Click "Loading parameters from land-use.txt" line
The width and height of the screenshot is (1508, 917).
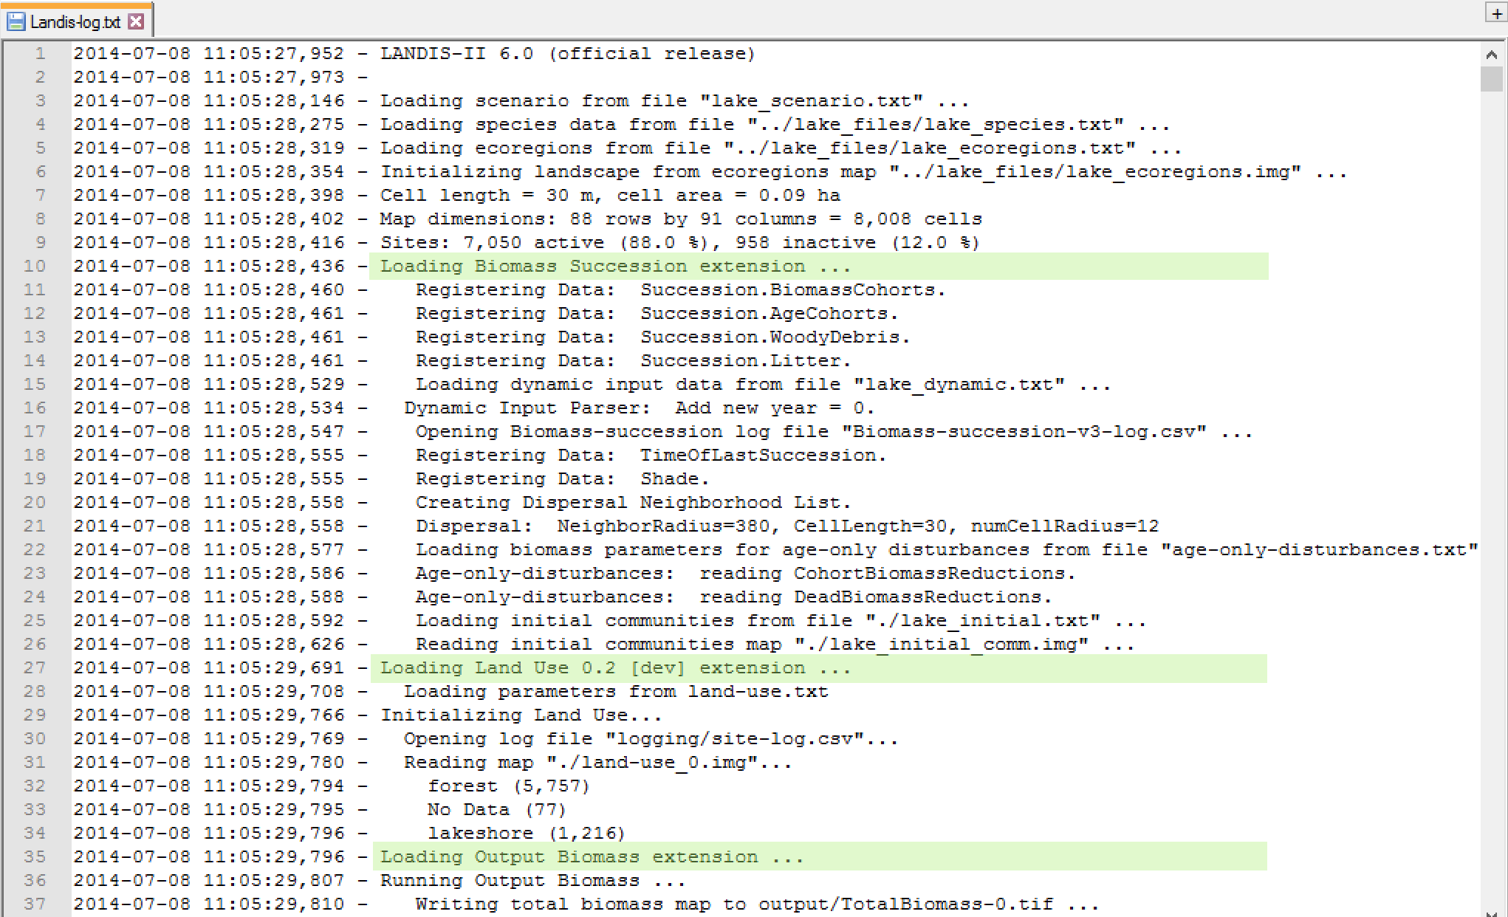coord(616,691)
